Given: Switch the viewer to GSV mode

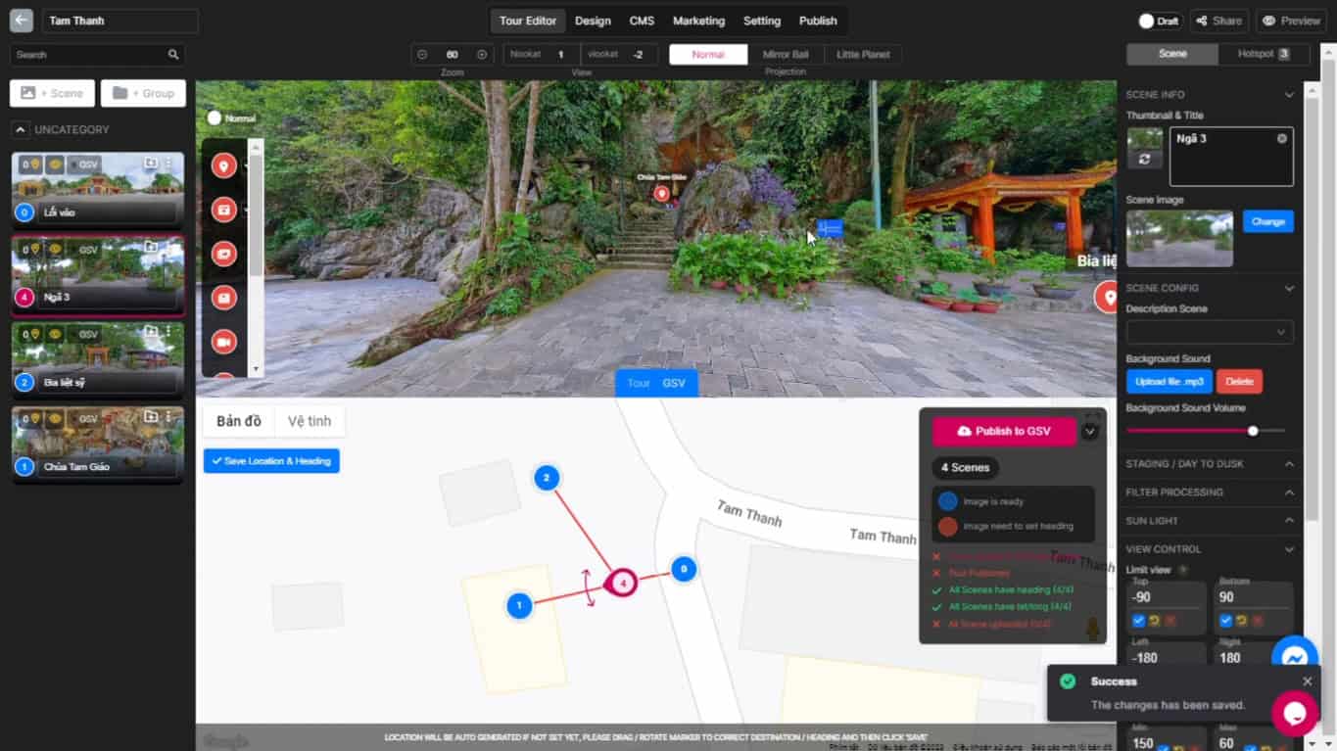Looking at the screenshot, I should click(x=673, y=384).
